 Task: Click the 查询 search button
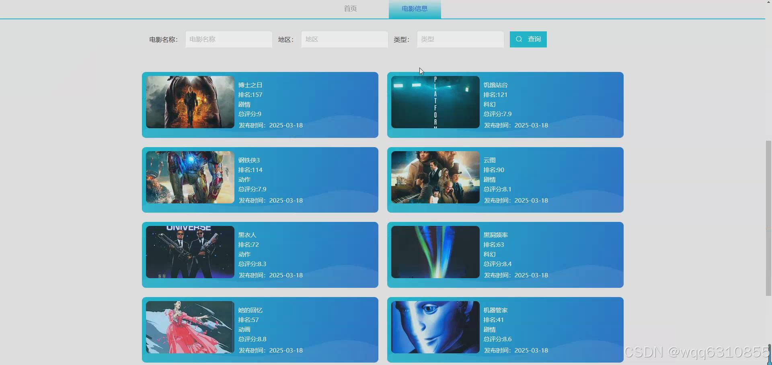pos(528,39)
